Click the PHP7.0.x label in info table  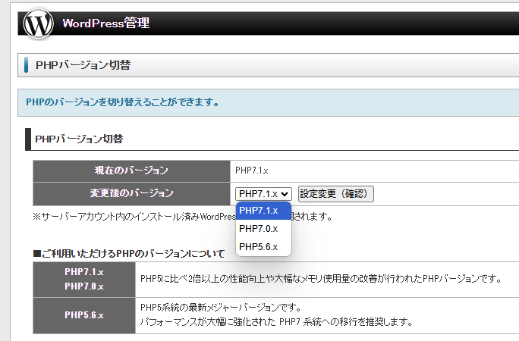84,286
